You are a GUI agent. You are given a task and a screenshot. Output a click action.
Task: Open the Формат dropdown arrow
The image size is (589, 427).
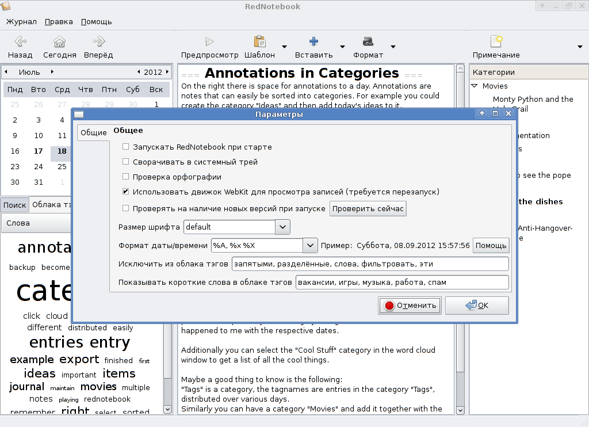pyautogui.click(x=393, y=47)
